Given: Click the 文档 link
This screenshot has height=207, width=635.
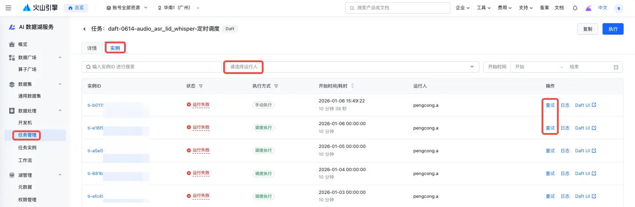Looking at the screenshot, I should click(559, 8).
